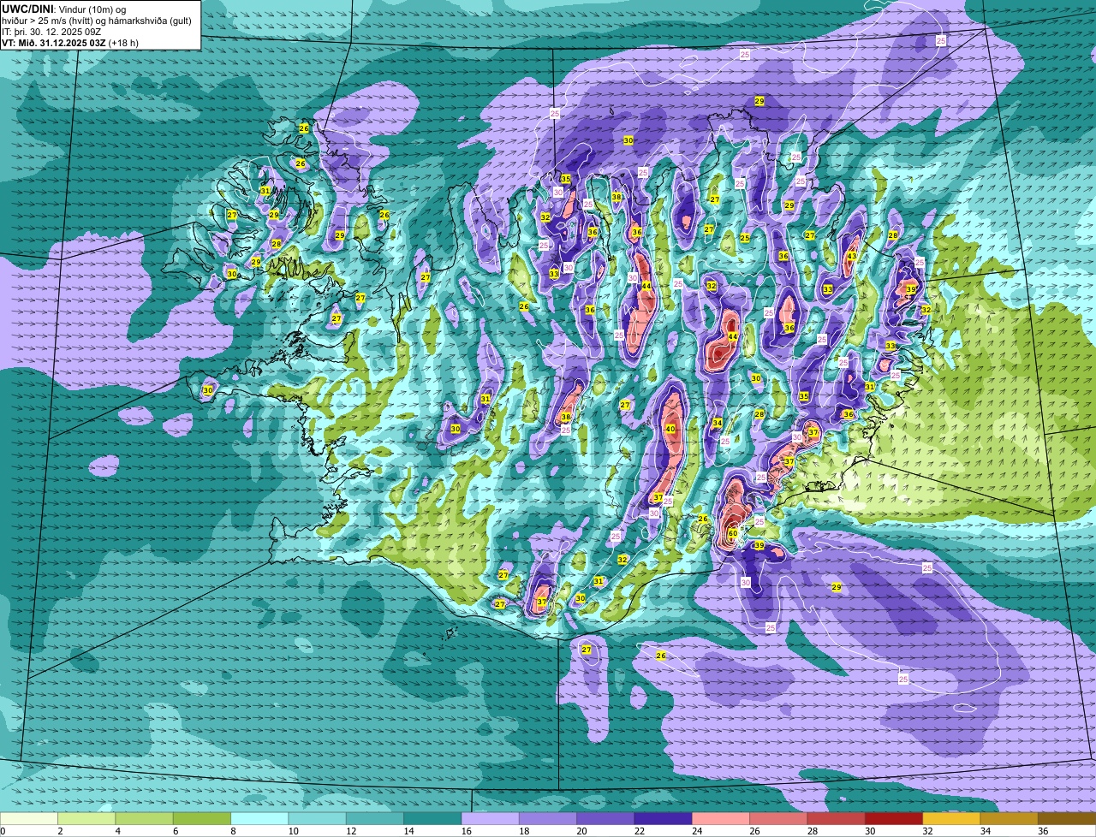Pick the 14–16 dark teal scale swatch
This screenshot has width=1096, height=837.
click(432, 818)
